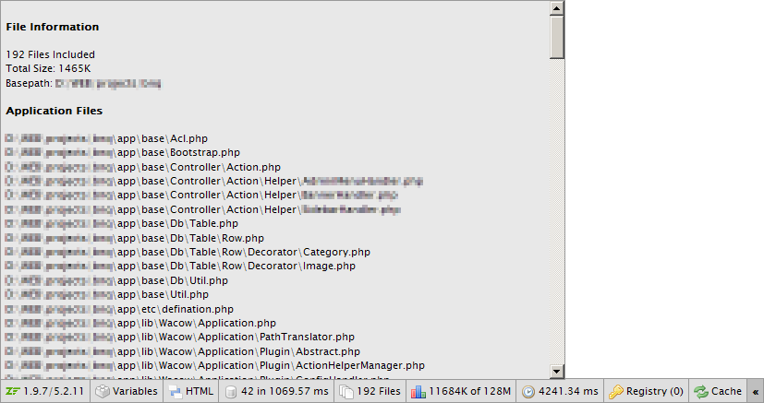Click the 4241.34 ms time label

(x=568, y=391)
